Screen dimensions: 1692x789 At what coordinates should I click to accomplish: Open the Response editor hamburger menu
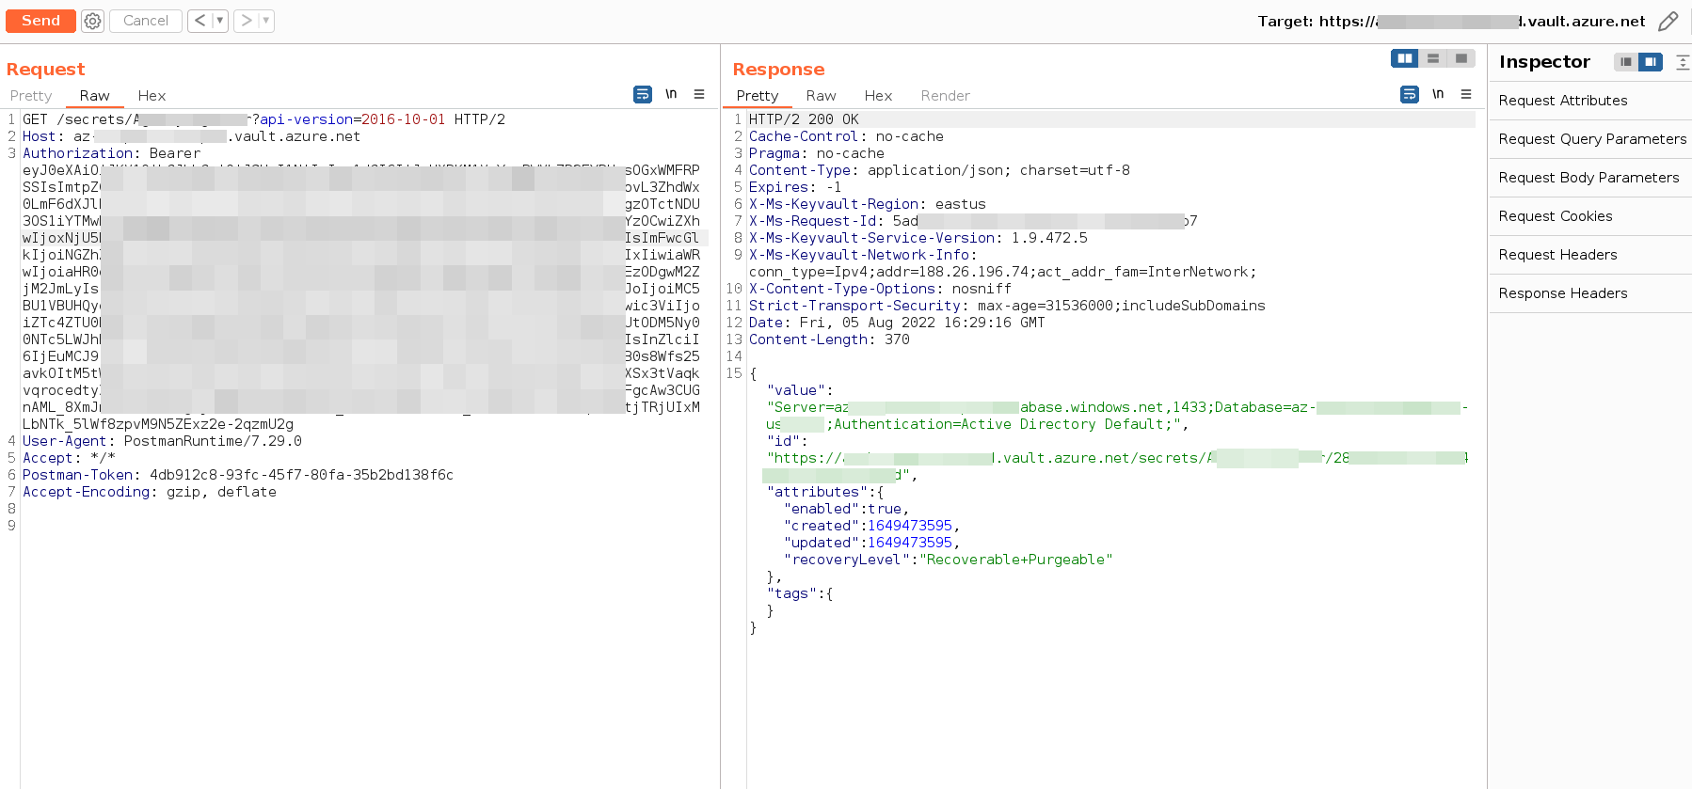pos(1466,94)
